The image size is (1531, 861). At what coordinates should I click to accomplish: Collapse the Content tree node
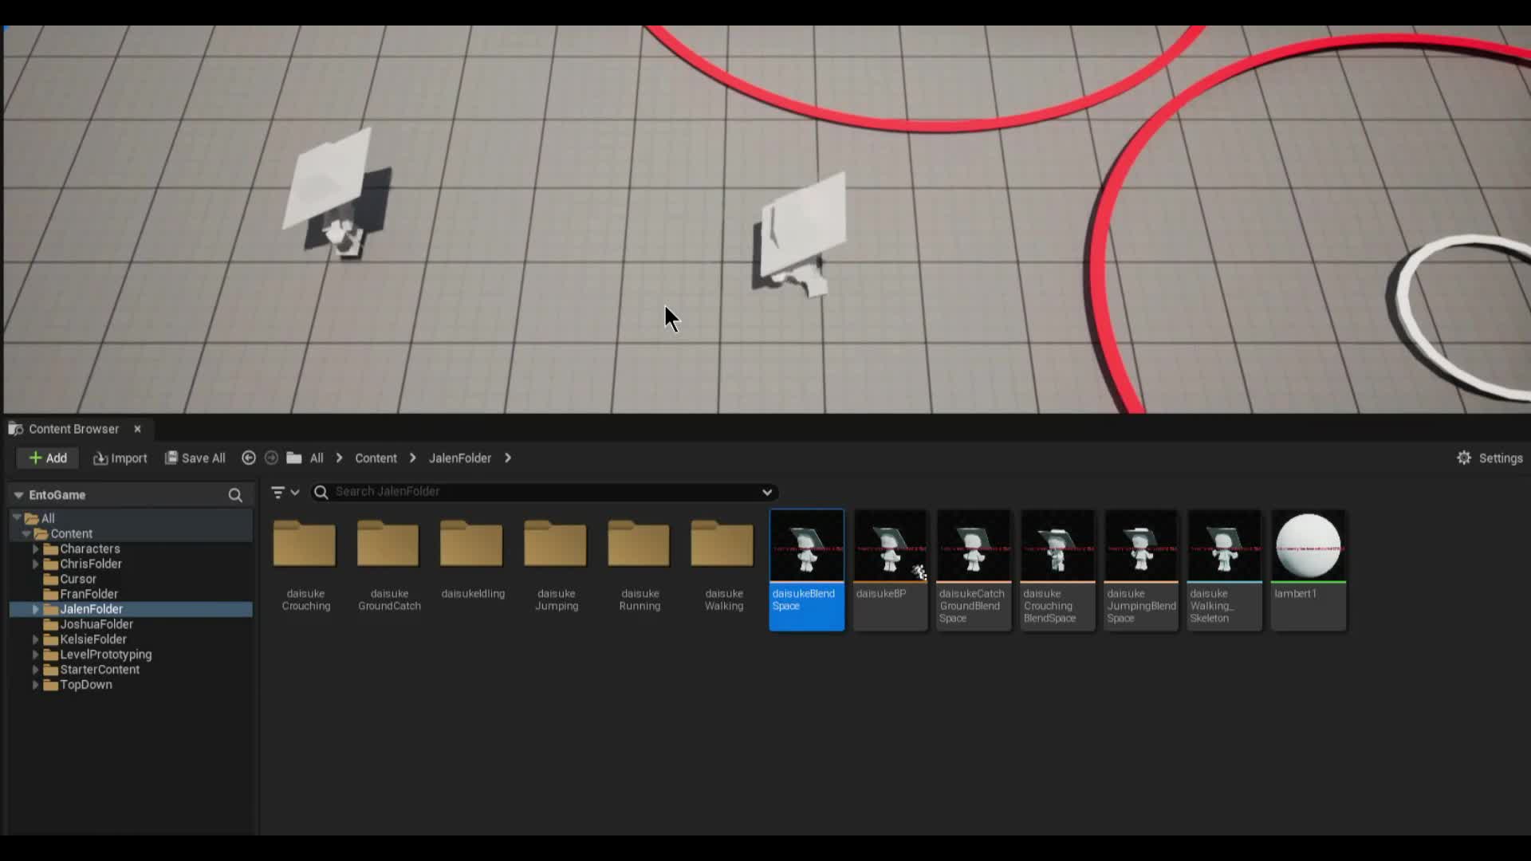click(26, 533)
